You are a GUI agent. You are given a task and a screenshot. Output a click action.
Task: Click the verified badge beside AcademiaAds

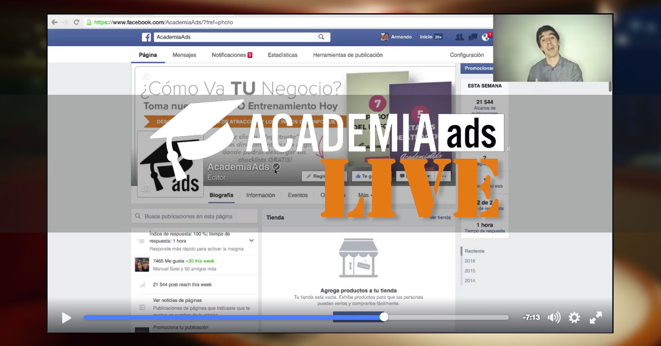click(x=277, y=167)
